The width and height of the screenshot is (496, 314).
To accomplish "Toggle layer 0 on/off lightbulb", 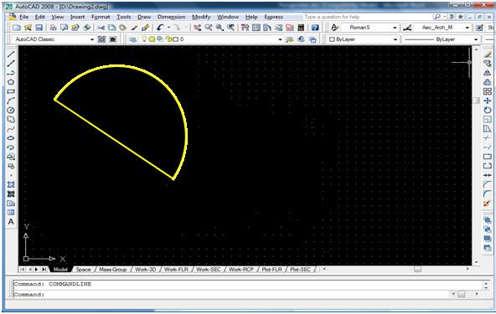I will pos(145,39).
